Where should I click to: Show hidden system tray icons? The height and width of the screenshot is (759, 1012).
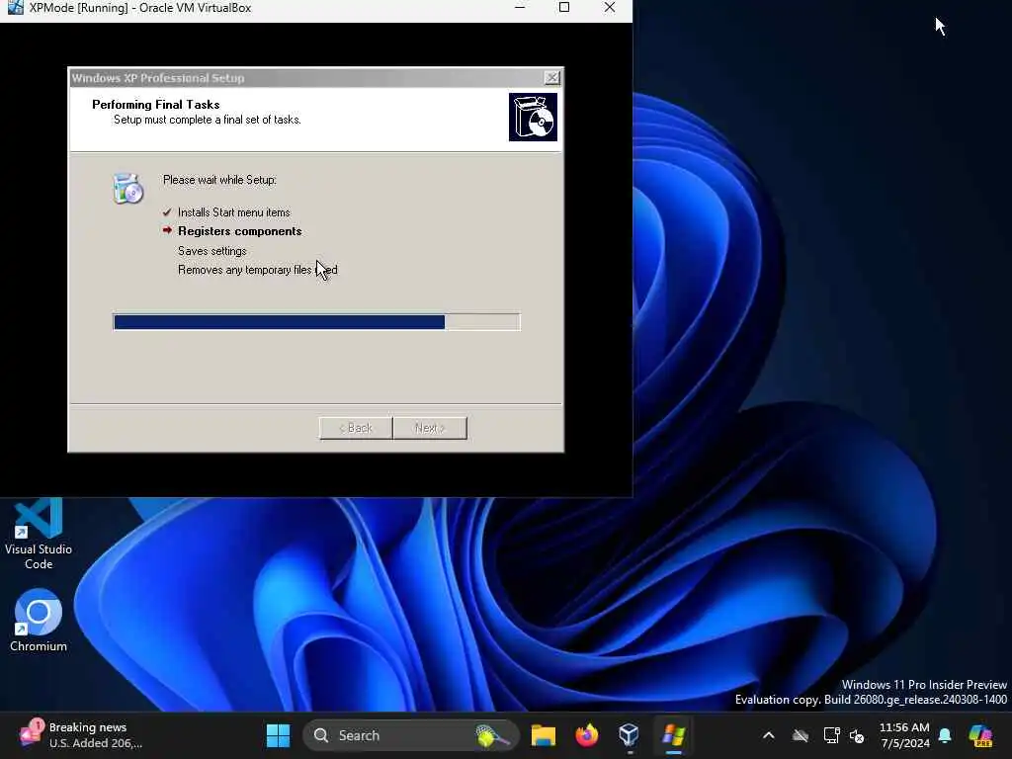coord(768,735)
